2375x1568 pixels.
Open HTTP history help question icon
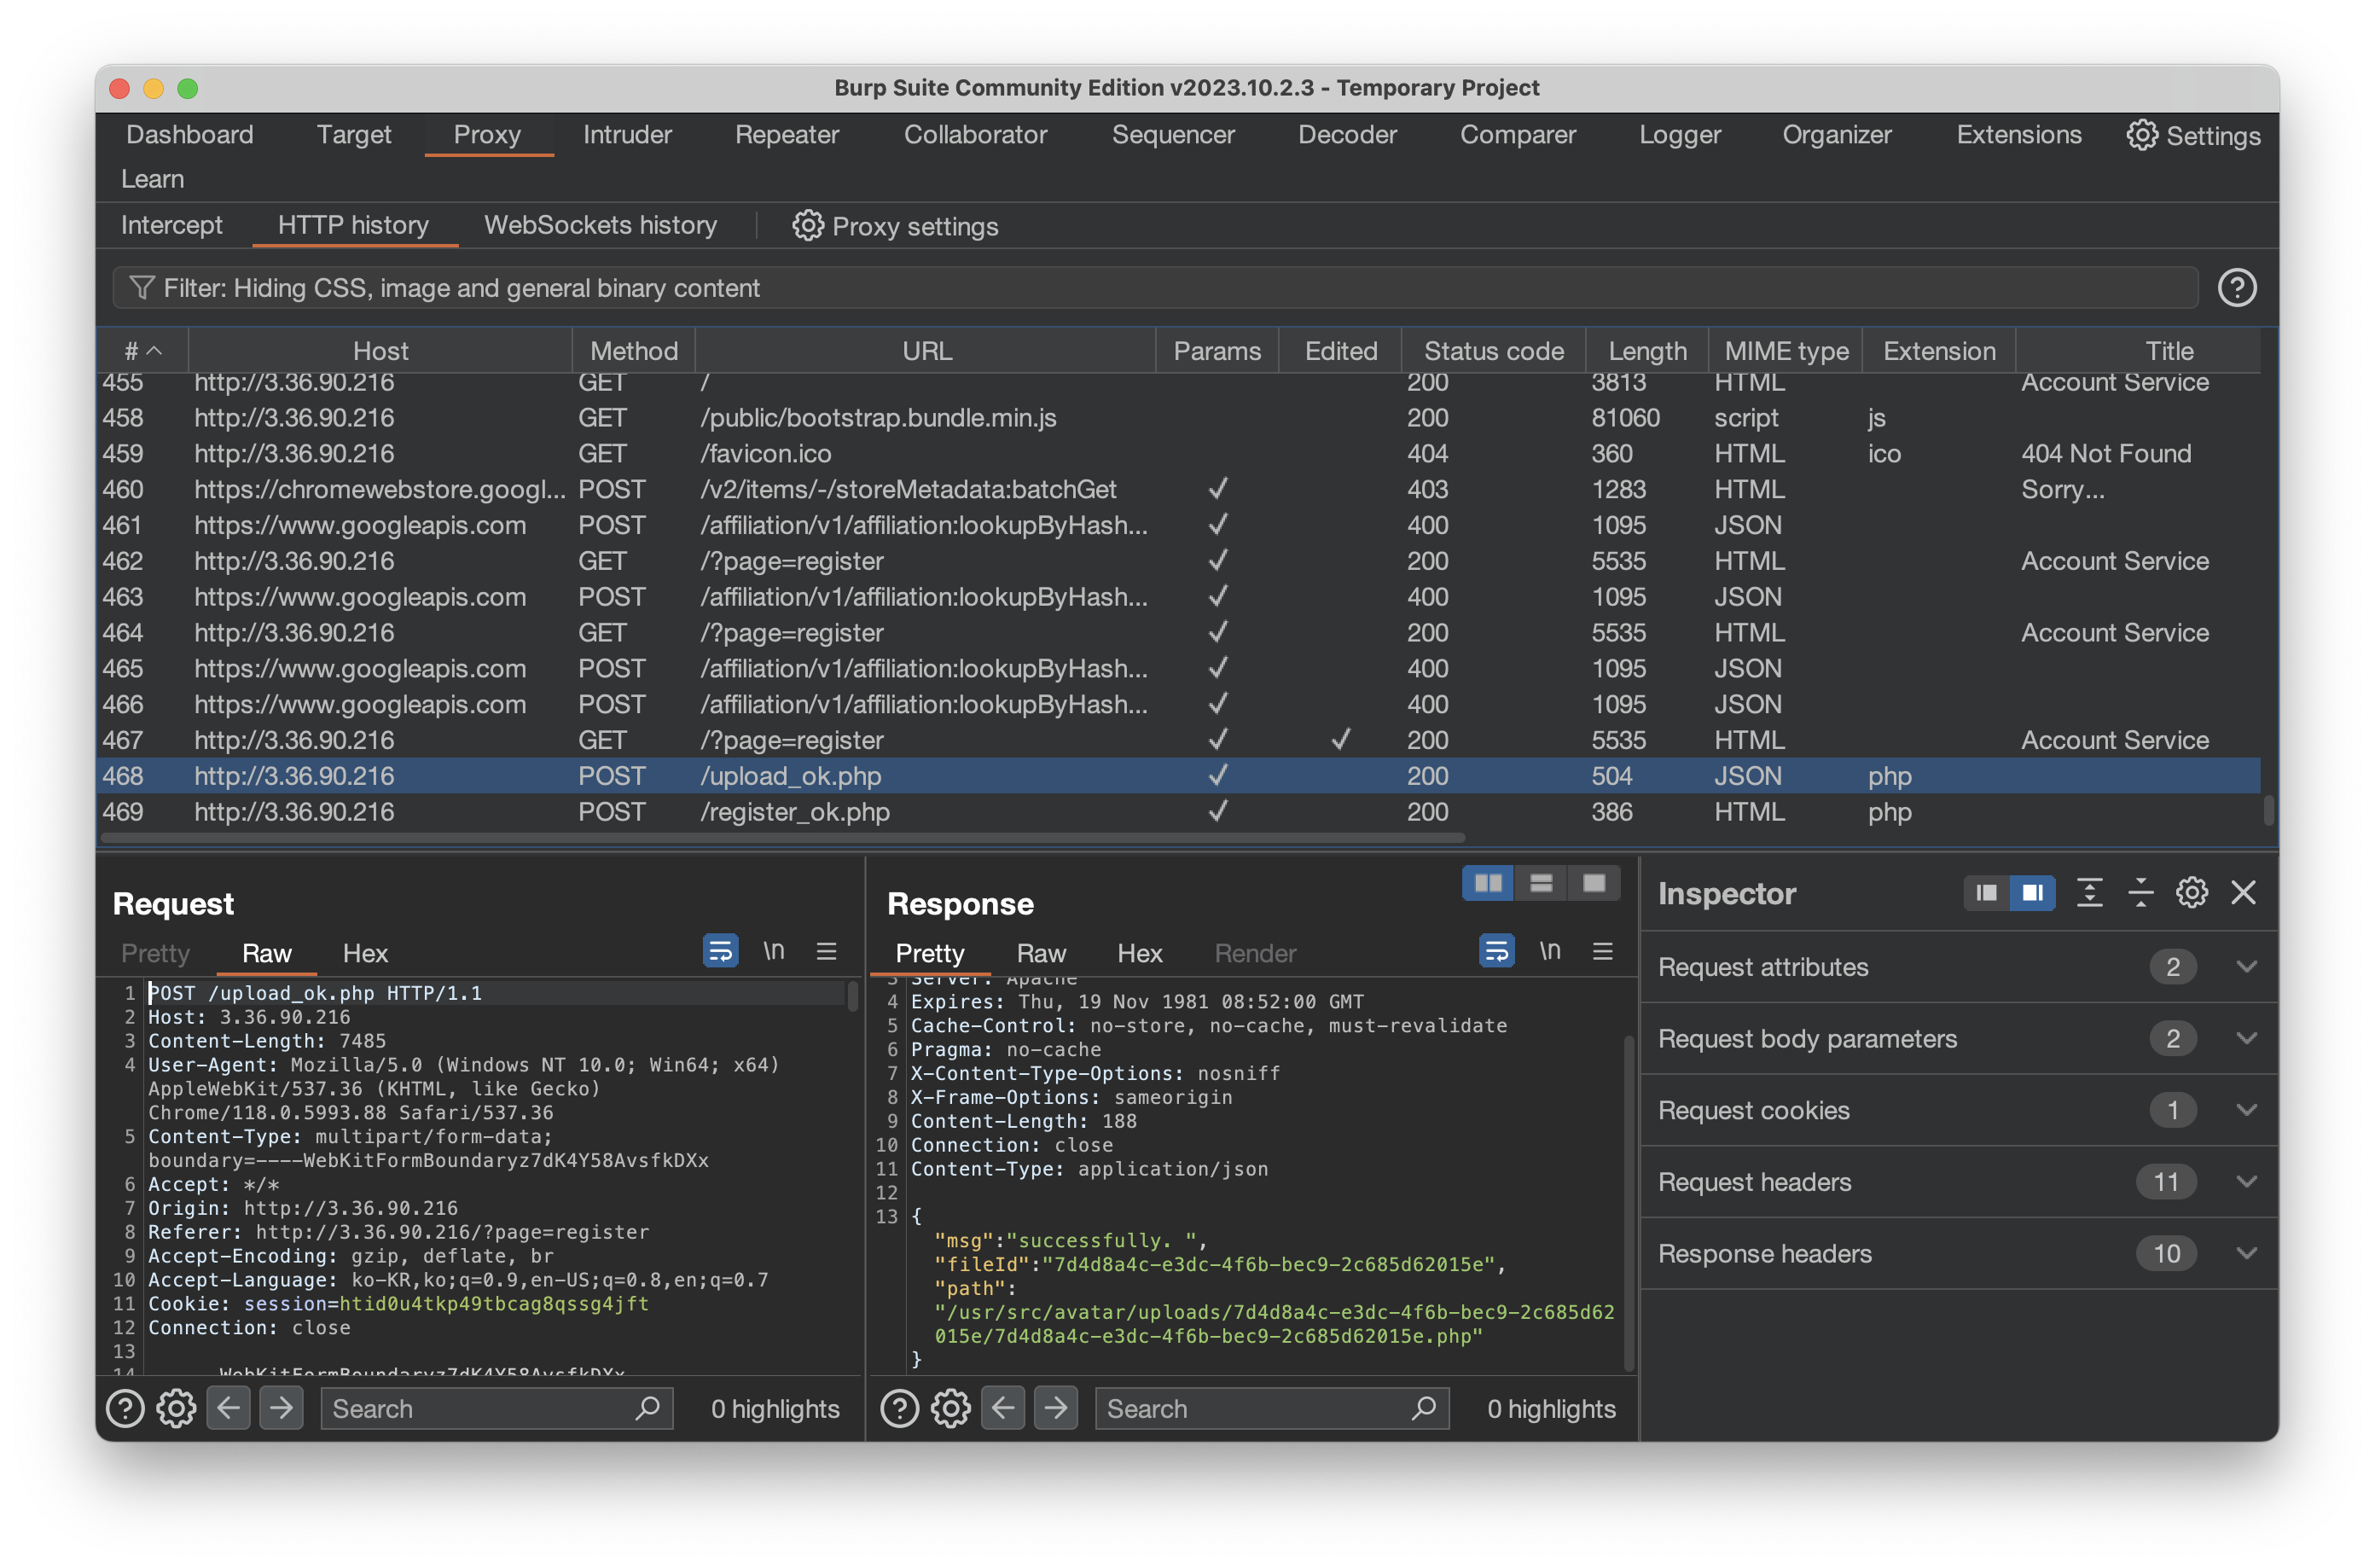click(x=2236, y=288)
